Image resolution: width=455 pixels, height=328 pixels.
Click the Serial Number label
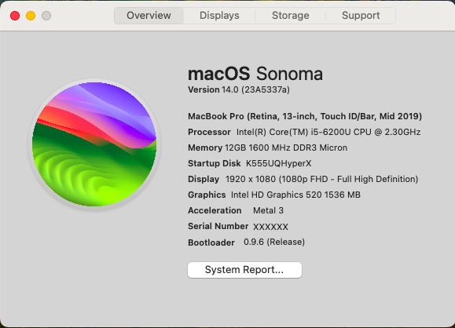pyautogui.click(x=218, y=226)
